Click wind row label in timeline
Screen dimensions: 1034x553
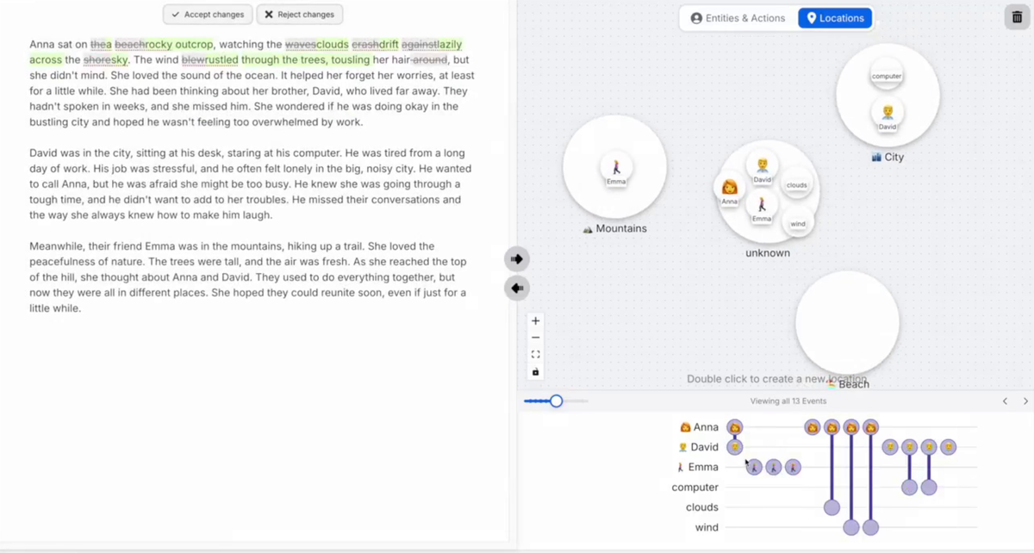[x=707, y=527]
